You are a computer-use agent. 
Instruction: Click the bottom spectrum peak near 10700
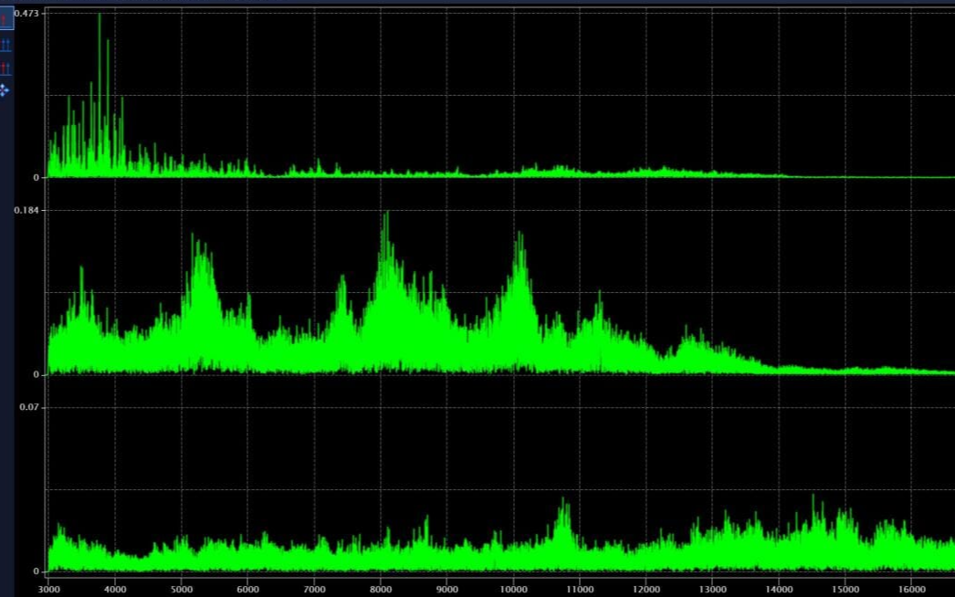tap(562, 501)
